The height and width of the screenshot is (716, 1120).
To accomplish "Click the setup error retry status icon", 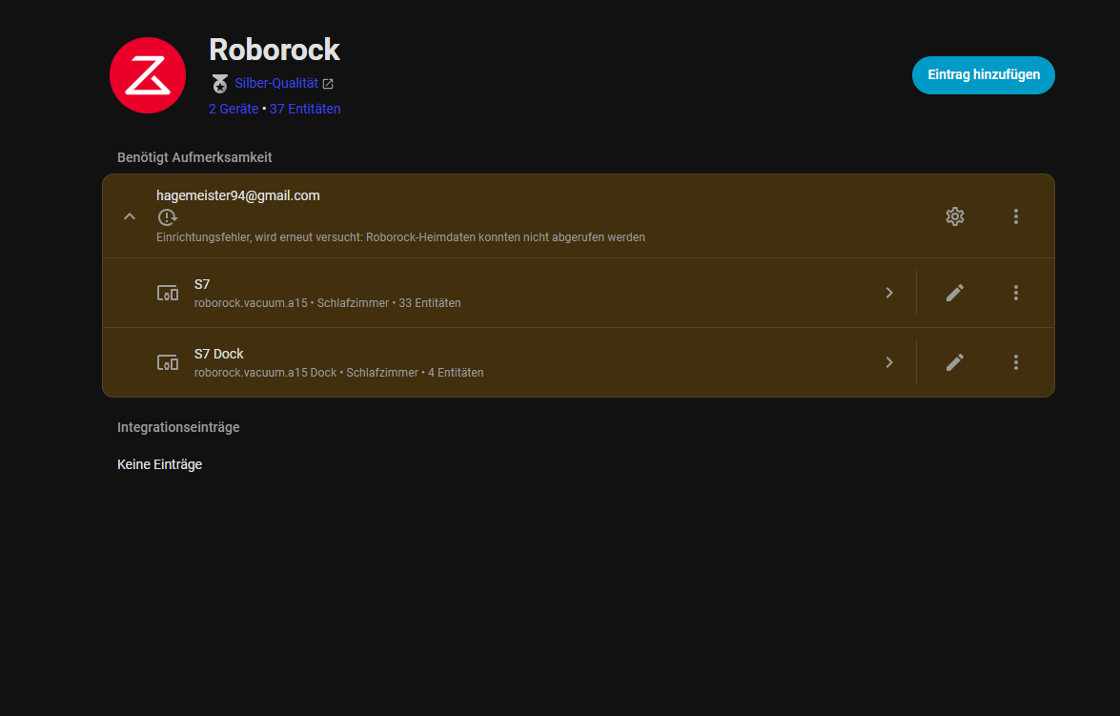I will tap(167, 217).
